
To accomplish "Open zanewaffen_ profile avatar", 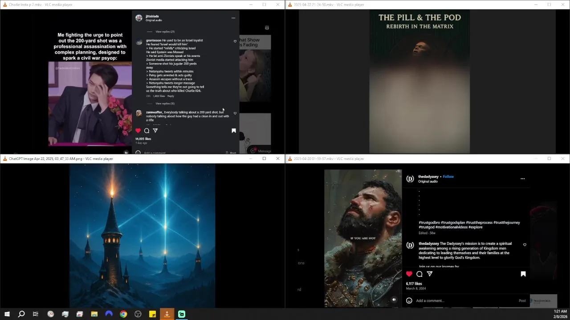I will point(139,114).
